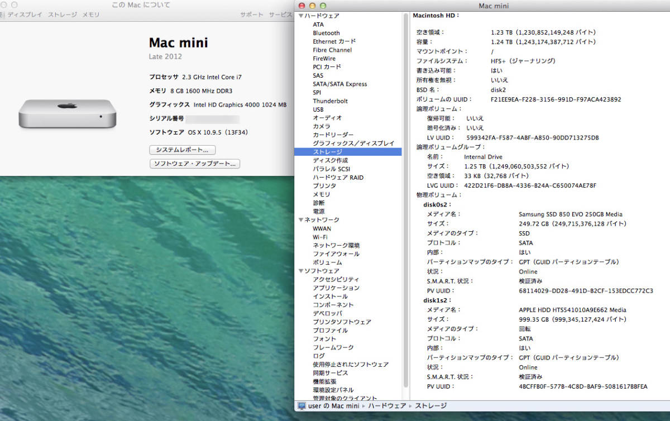
Task: Select ハードウェア RAID in the sidebar
Action: (338, 178)
